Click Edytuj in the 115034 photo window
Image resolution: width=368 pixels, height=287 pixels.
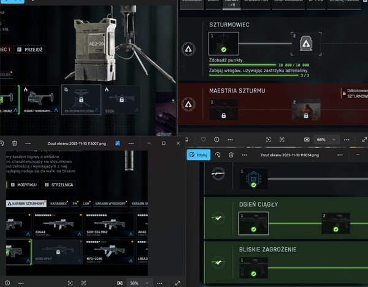(x=199, y=155)
